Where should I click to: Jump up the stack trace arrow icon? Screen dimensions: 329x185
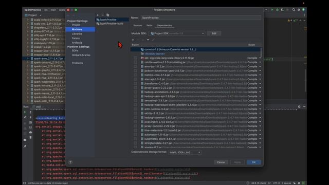pos(30,112)
